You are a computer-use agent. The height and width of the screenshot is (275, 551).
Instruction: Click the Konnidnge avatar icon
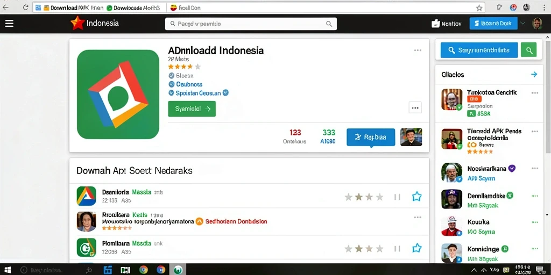451,253
